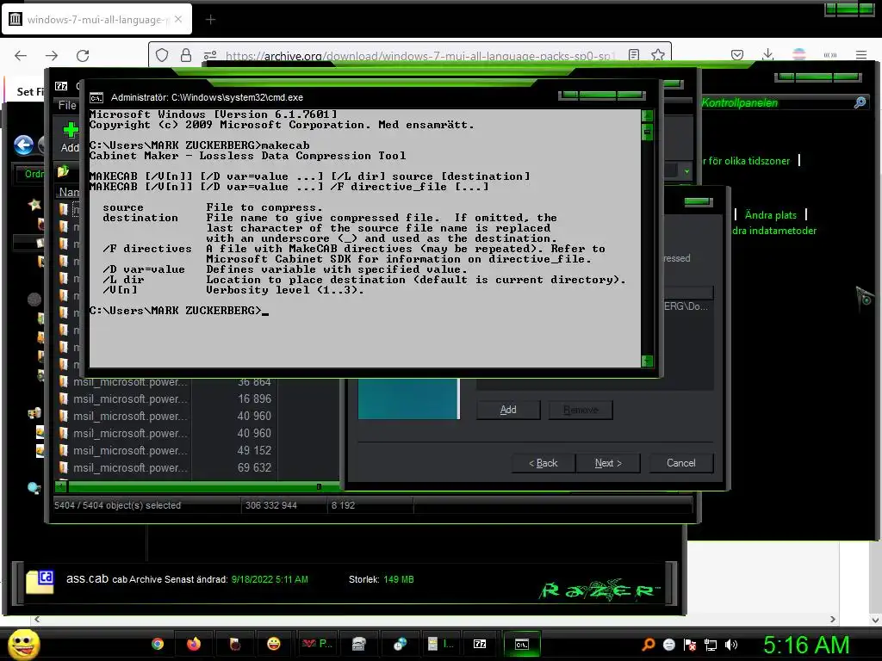Click the site padlock security icon

pyautogui.click(x=186, y=55)
